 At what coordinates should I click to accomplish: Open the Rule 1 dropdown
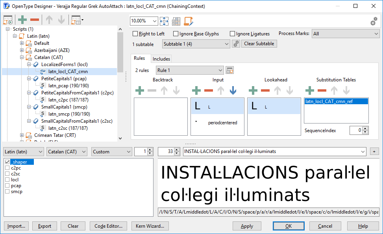(190, 70)
